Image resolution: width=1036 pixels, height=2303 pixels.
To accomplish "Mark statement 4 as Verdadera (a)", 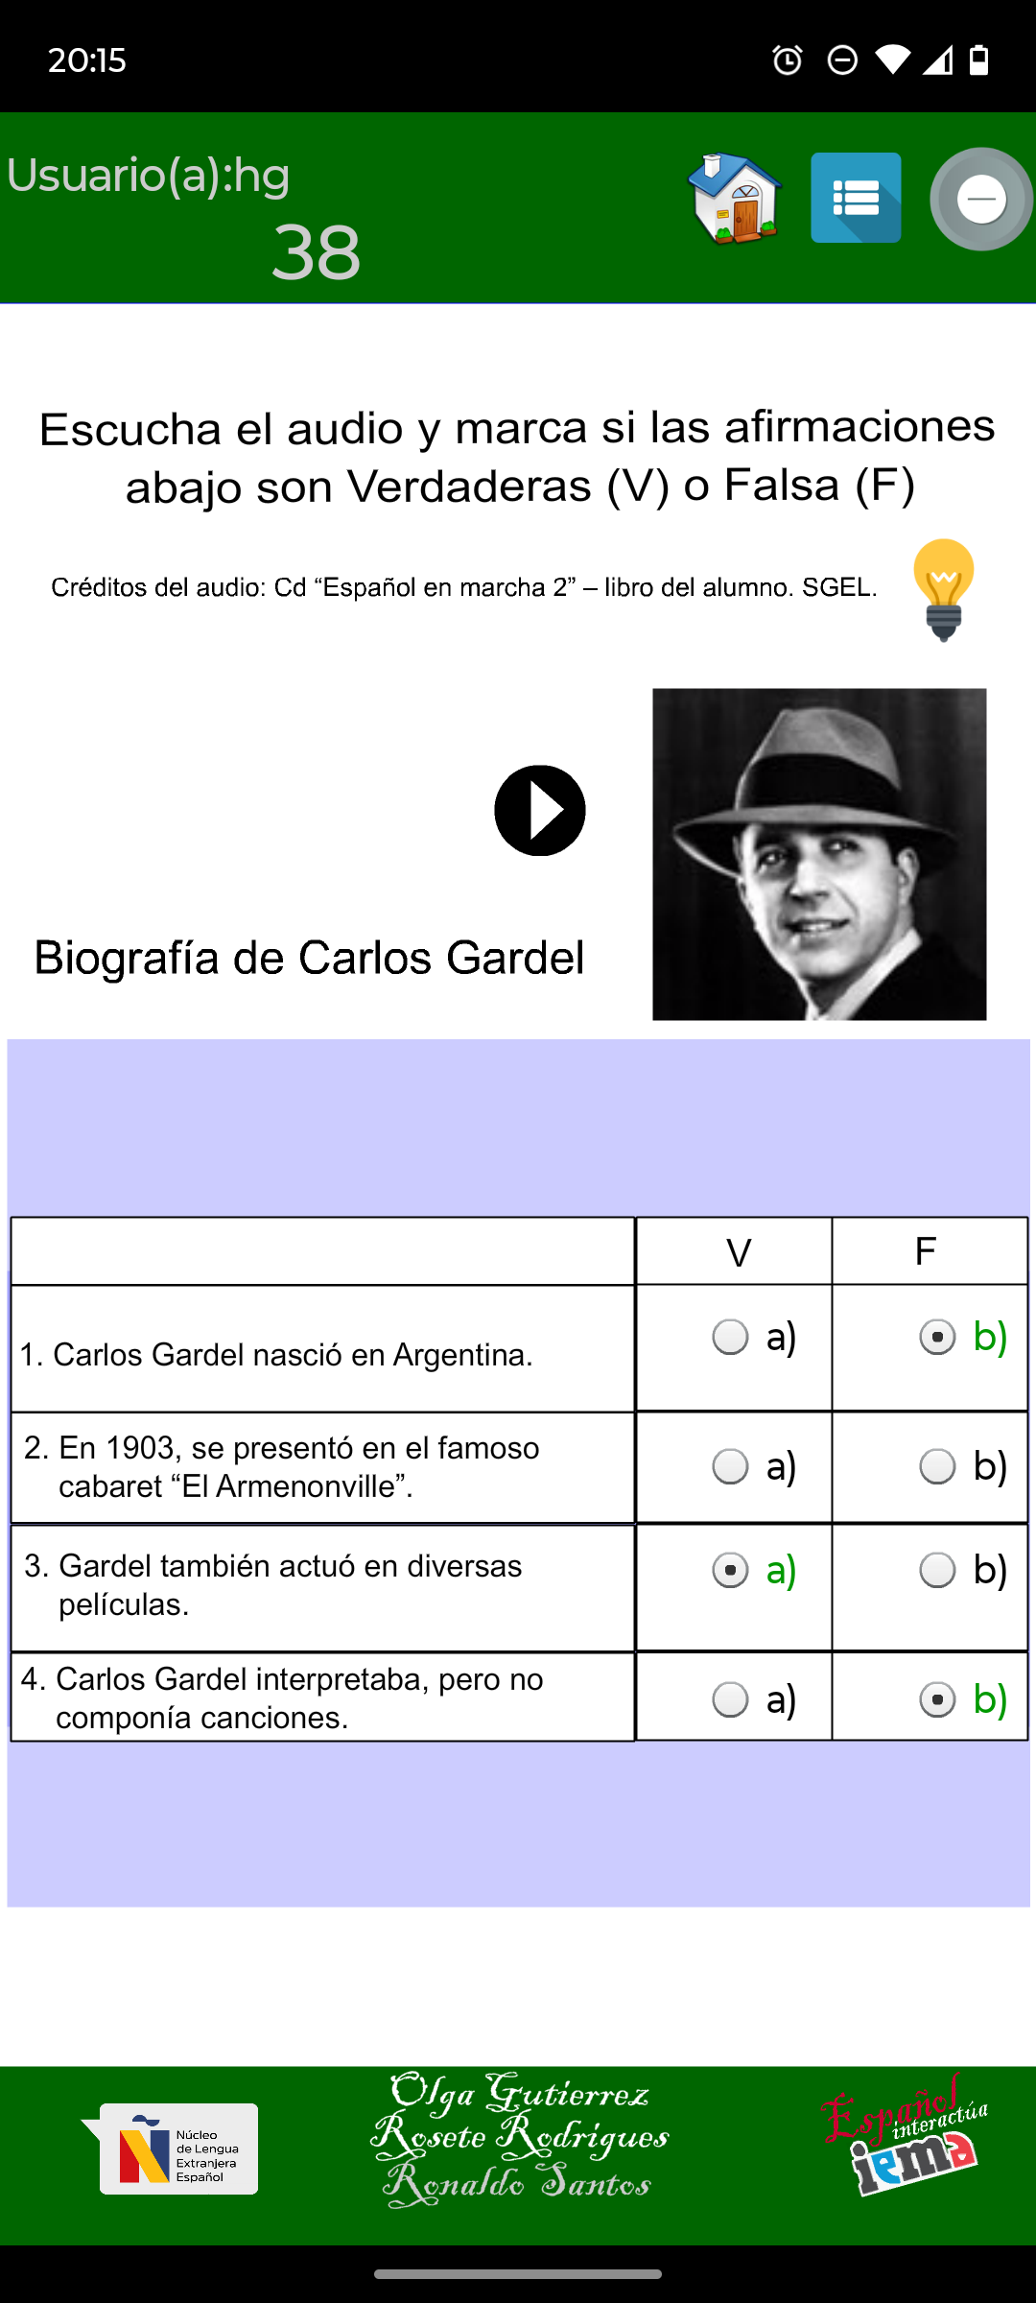I will pyautogui.click(x=731, y=1699).
